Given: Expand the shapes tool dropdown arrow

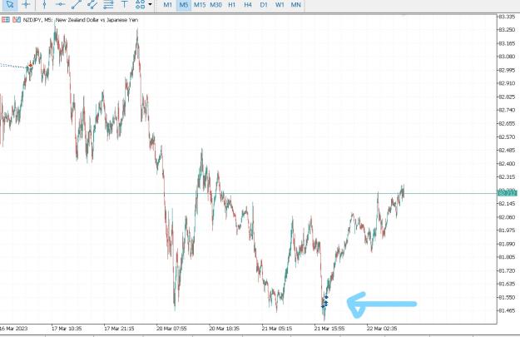Looking at the screenshot, I should pos(150,4).
